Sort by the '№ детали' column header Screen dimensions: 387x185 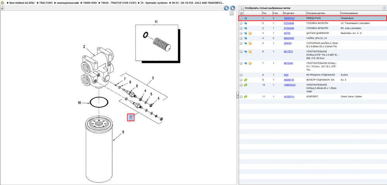coord(294,13)
